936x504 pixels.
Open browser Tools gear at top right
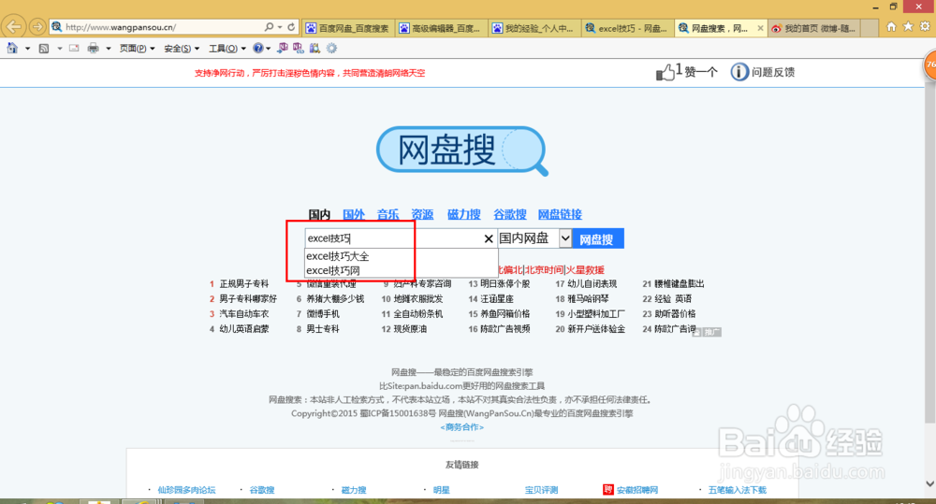point(925,26)
